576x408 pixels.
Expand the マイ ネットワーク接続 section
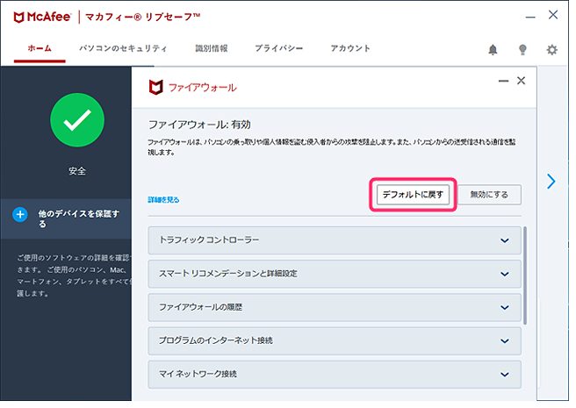[x=335, y=374]
